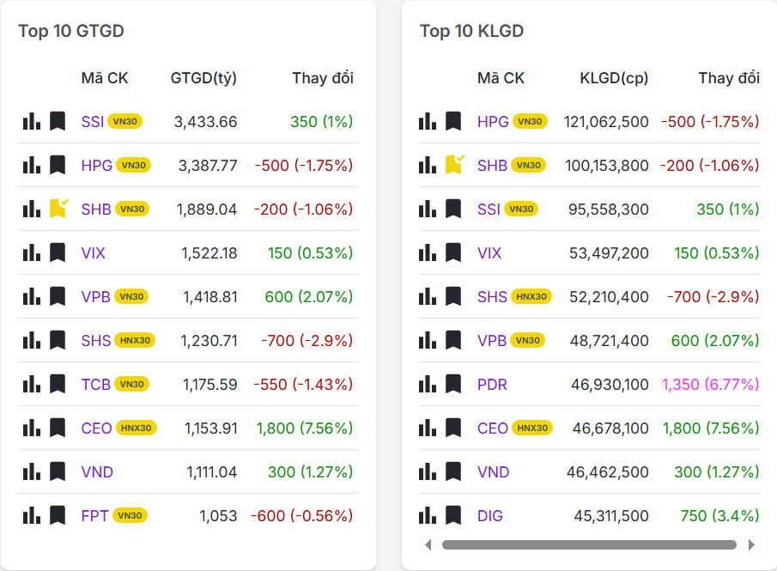Screen dimensions: 777x571
Task: Open the chart icon for SHB in Top 10 KLGD
Action: coord(428,165)
